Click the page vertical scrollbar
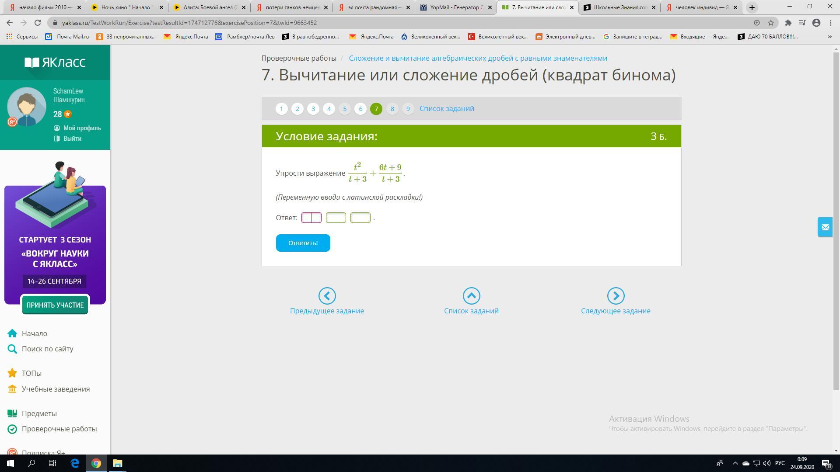Screen dimensions: 840x472 tap(836, 219)
